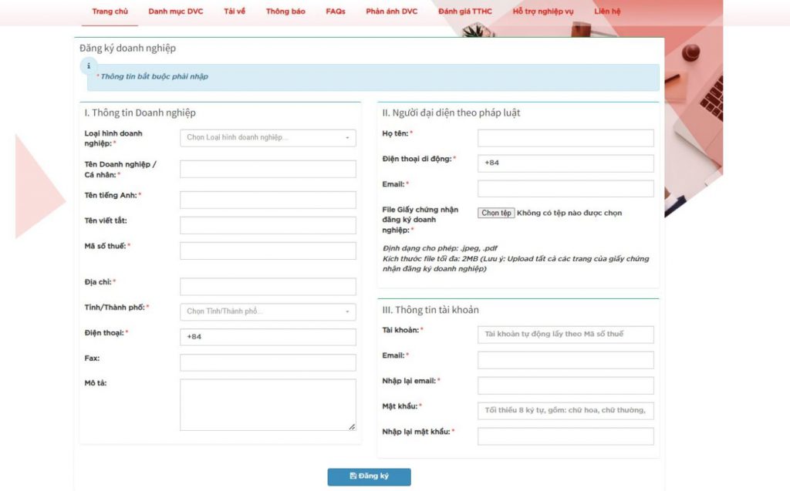Click inside the Mô tả text area
Image resolution: width=790 pixels, height=491 pixels.
tap(268, 405)
